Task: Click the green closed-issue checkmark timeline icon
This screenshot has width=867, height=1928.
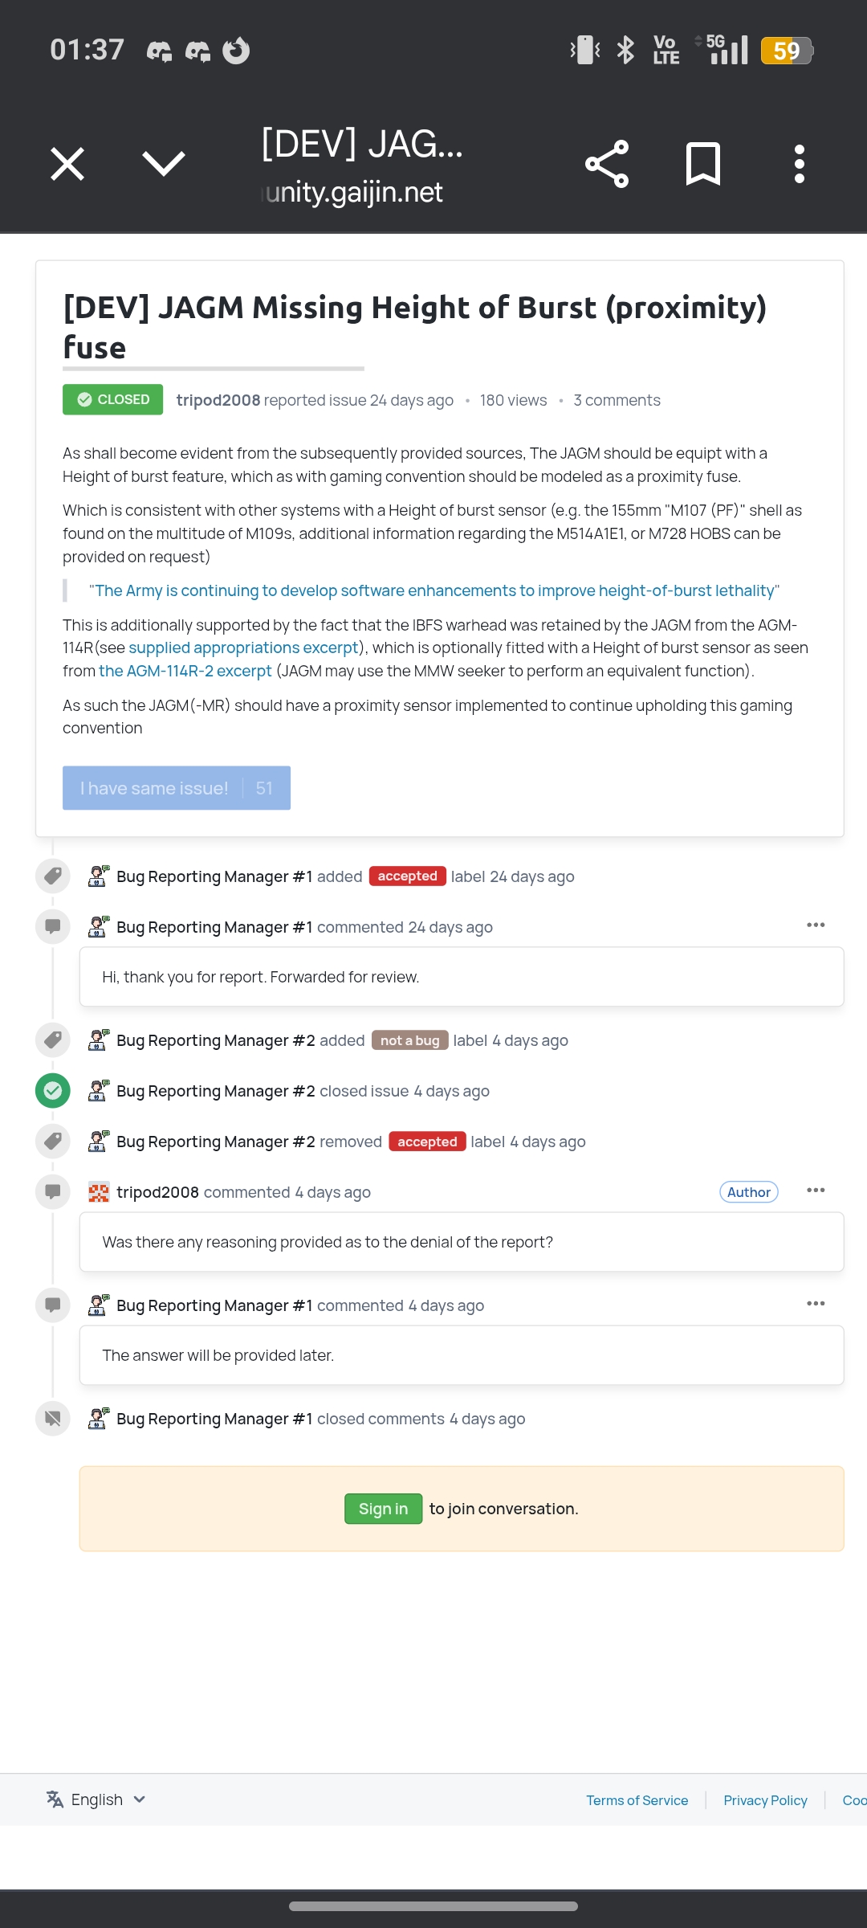Action: click(x=53, y=1090)
